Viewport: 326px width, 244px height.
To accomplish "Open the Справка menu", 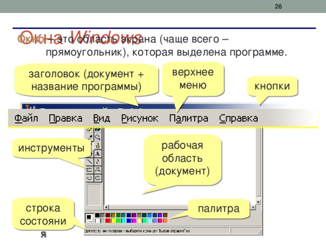I will (238, 118).
